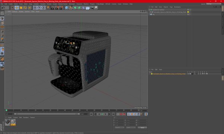224x134 pixels.
Task: Go to start of timeline
Action: pos(91,114)
